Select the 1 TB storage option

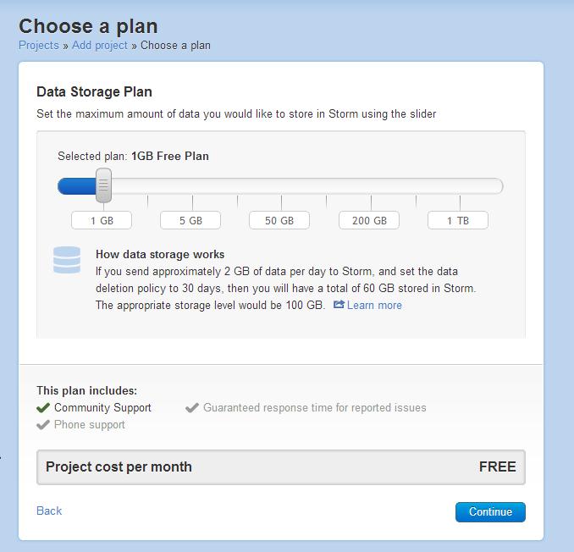point(458,220)
